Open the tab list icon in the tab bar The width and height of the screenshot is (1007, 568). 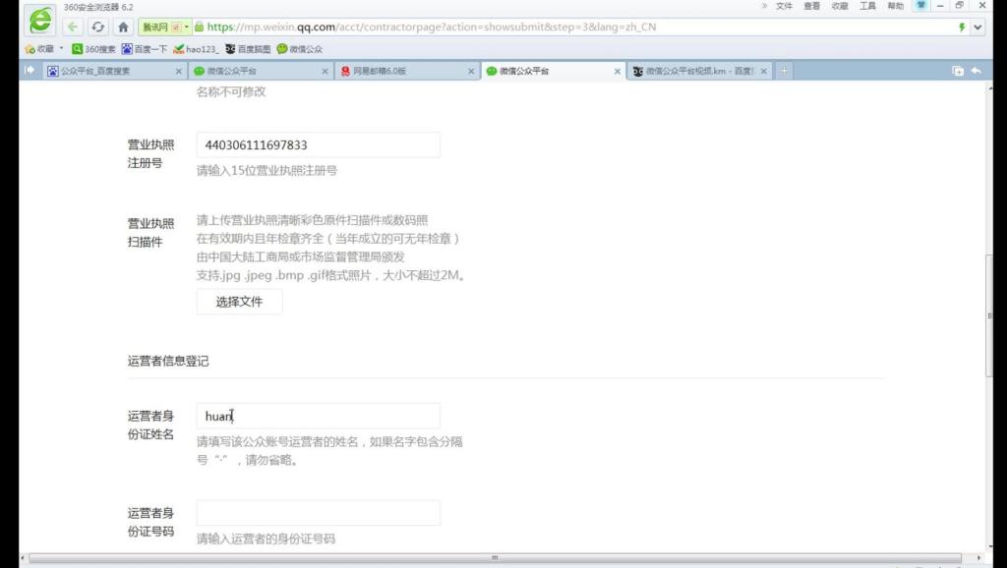[958, 71]
